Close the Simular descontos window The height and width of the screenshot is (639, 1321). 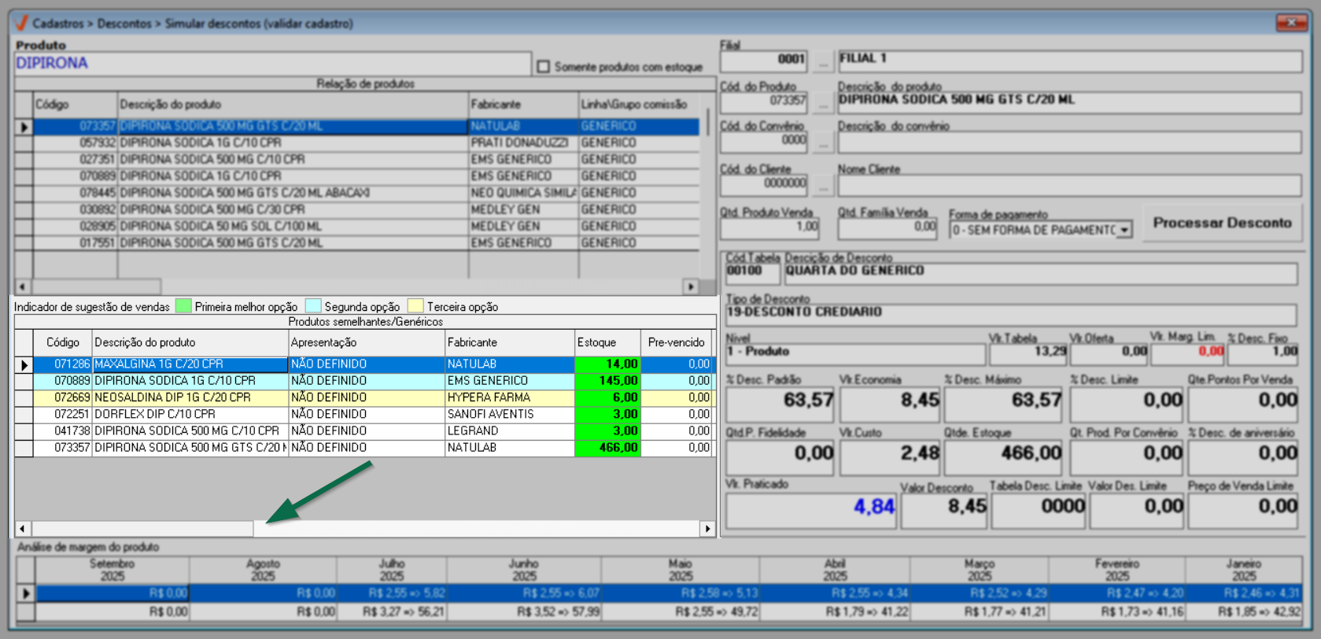coord(1290,23)
